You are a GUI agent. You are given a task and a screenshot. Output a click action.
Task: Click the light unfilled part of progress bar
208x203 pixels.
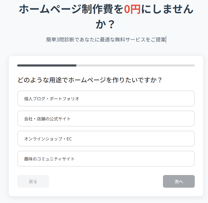135,65
